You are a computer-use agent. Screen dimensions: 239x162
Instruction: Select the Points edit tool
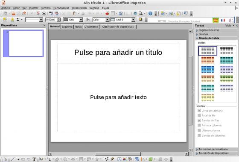(107, 159)
